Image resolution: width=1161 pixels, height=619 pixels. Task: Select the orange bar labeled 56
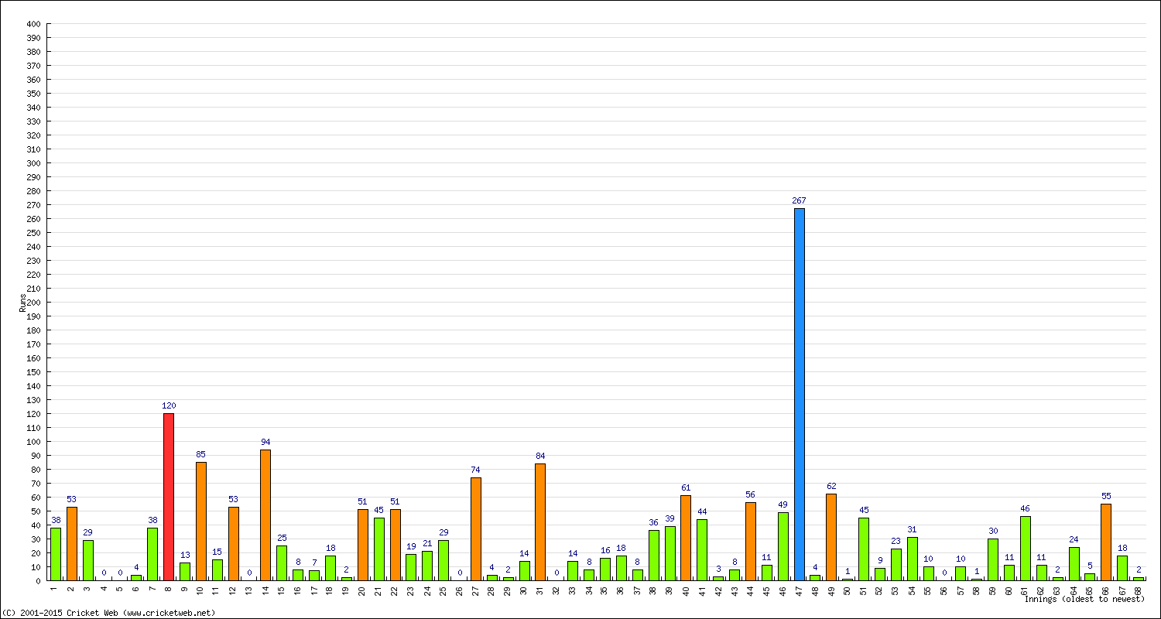coord(751,541)
